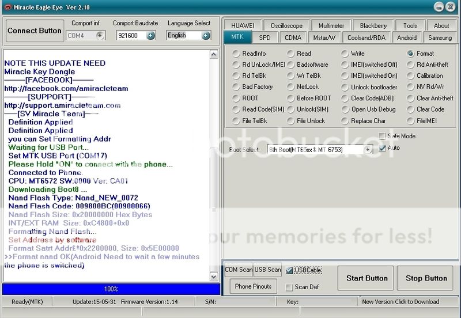Viewport: 461px width, 318px height.
Task: Switch to the Oscilloscope tab
Action: click(x=286, y=25)
